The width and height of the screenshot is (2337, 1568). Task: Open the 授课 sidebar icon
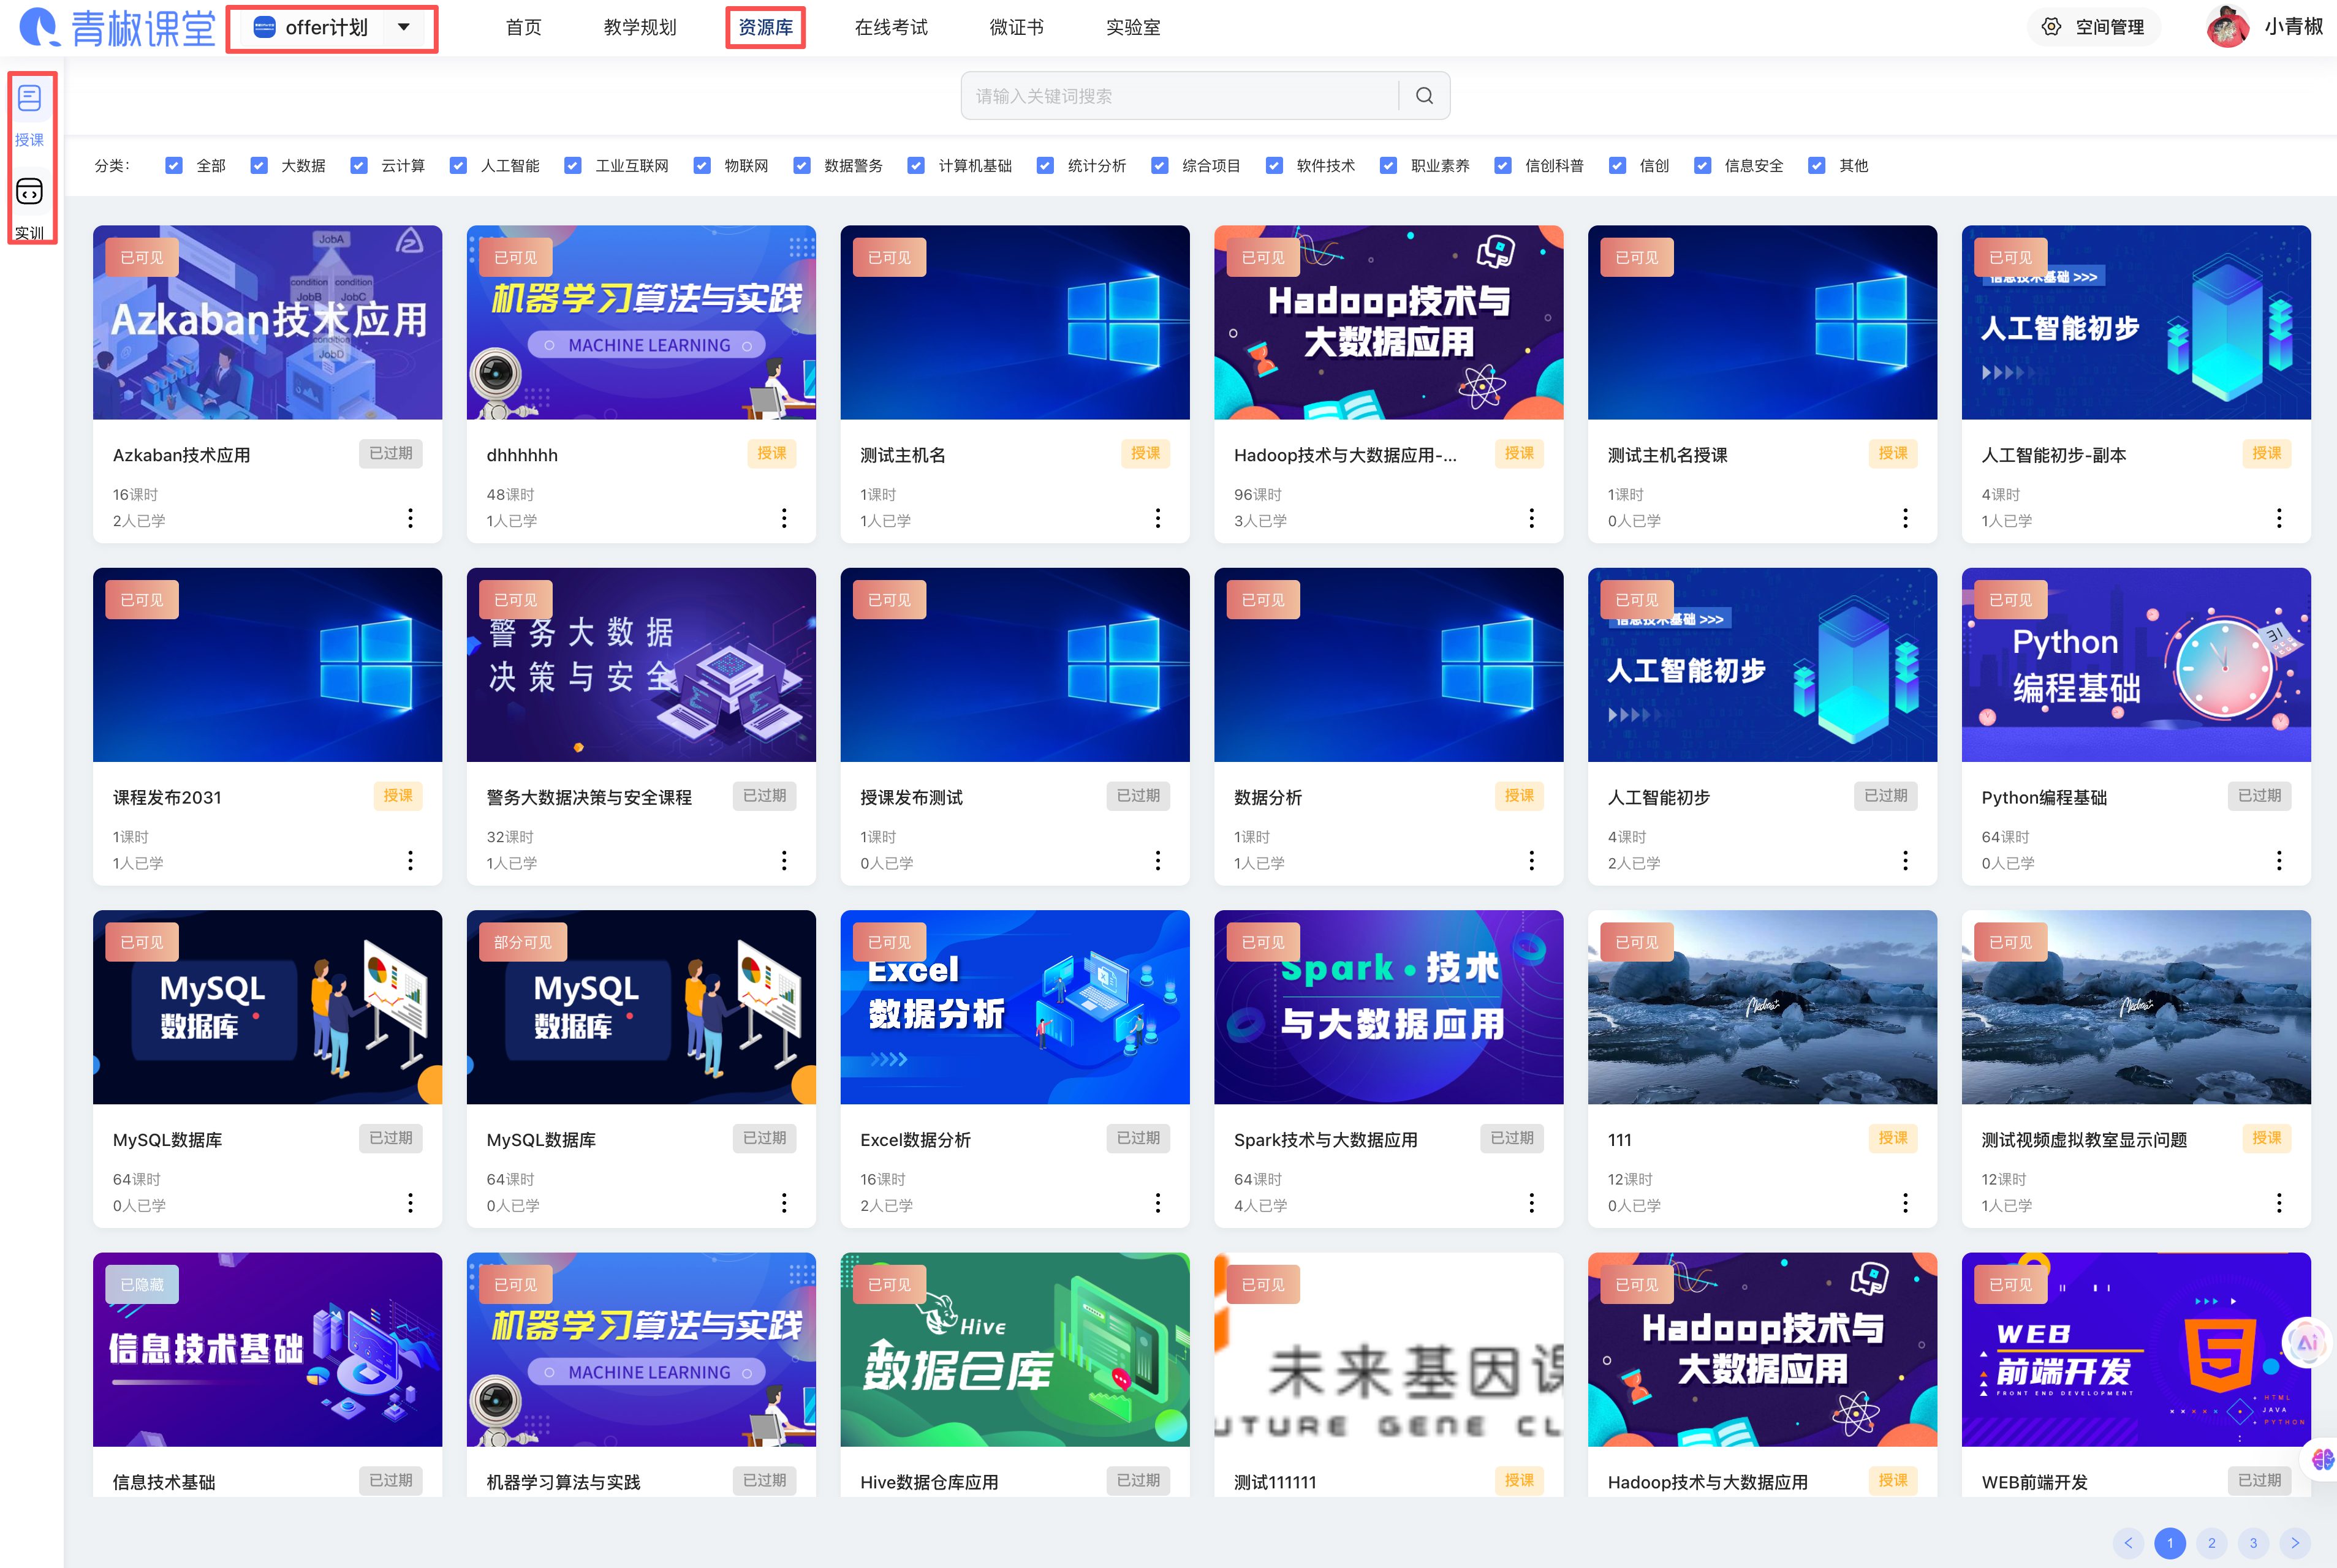29,99
